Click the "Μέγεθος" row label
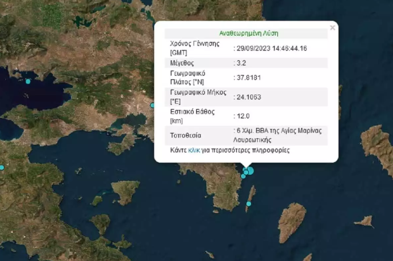The height and width of the screenshot is (261, 393). (x=183, y=63)
